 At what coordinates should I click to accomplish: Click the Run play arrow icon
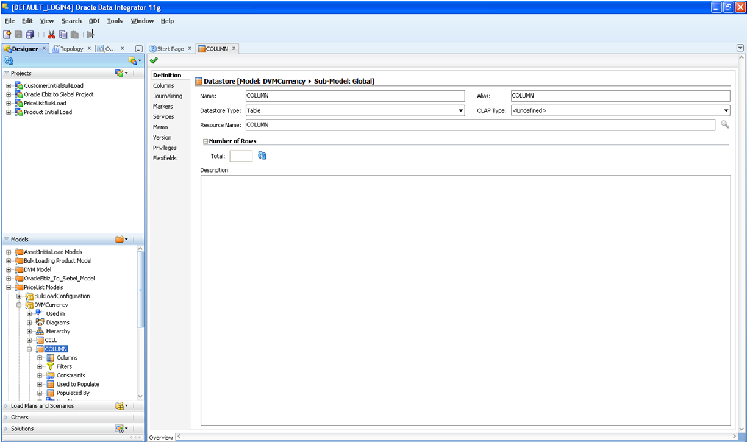[91, 35]
